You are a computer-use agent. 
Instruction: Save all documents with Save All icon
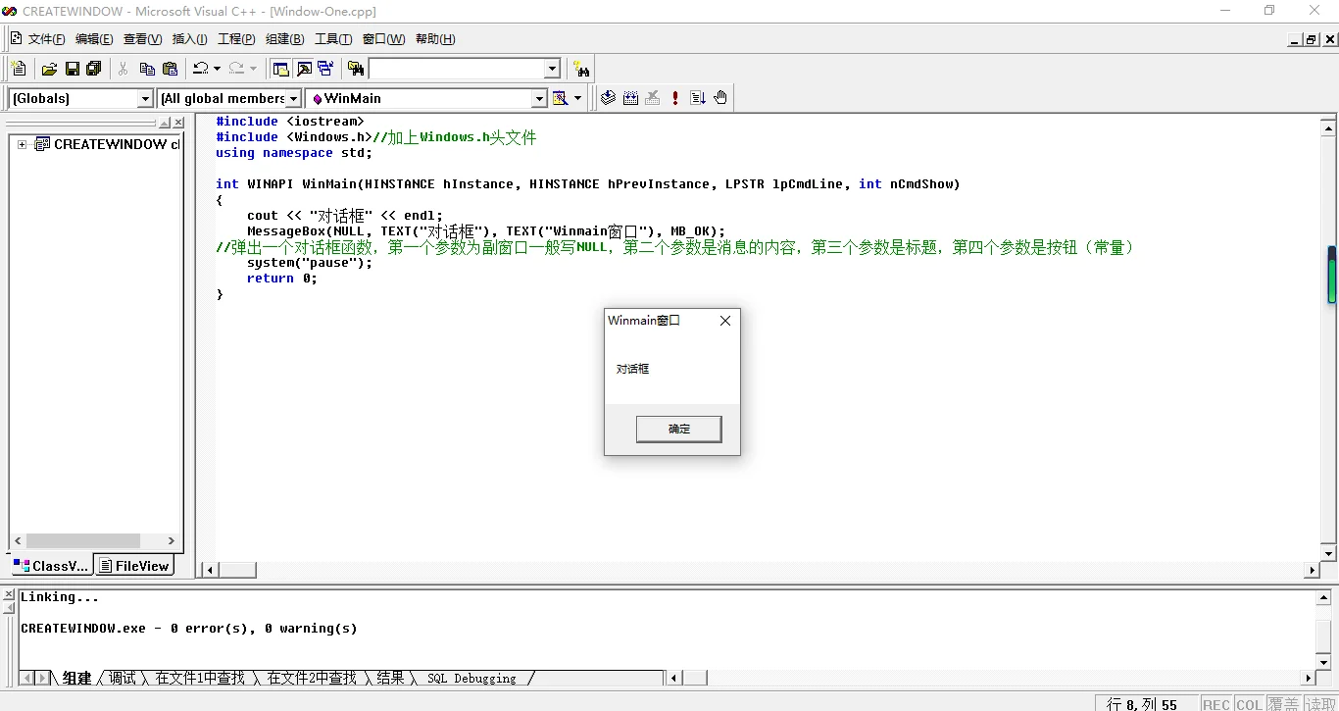tap(92, 69)
